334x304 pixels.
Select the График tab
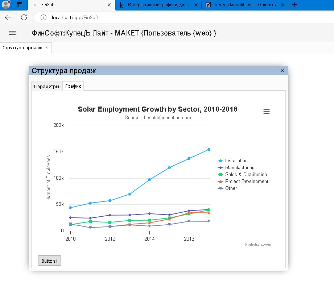pos(73,86)
